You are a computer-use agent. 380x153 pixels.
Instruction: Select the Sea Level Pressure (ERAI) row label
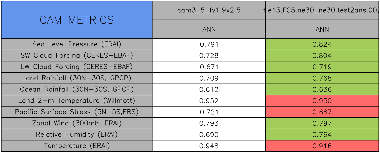(77, 44)
